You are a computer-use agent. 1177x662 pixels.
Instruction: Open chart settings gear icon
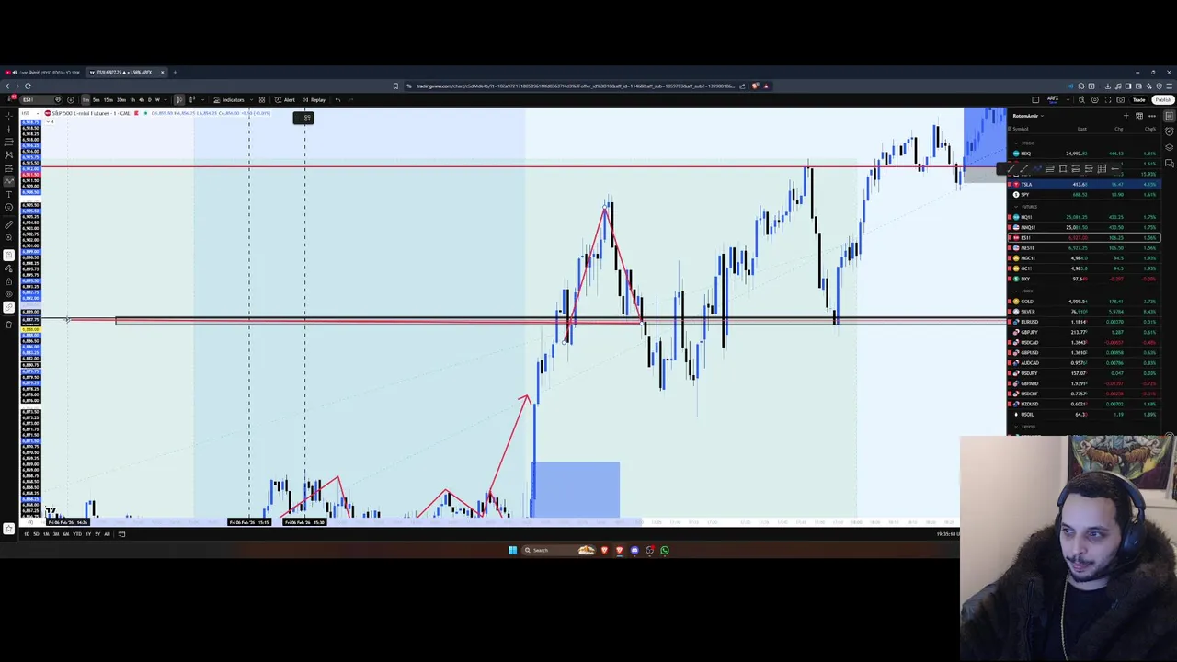tap(1095, 100)
